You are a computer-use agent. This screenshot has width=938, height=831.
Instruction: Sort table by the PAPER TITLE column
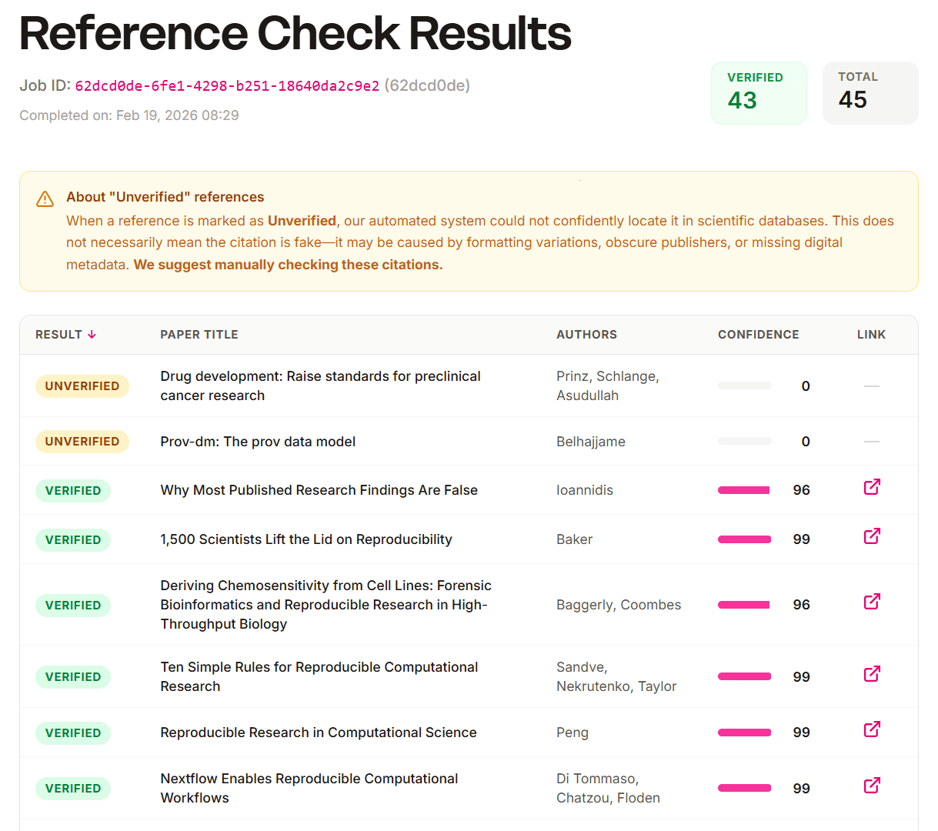(199, 335)
